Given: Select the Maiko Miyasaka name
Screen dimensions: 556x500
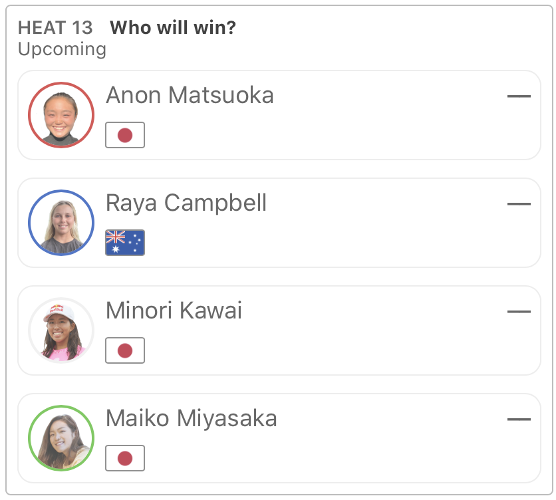Looking at the screenshot, I should pos(192,418).
